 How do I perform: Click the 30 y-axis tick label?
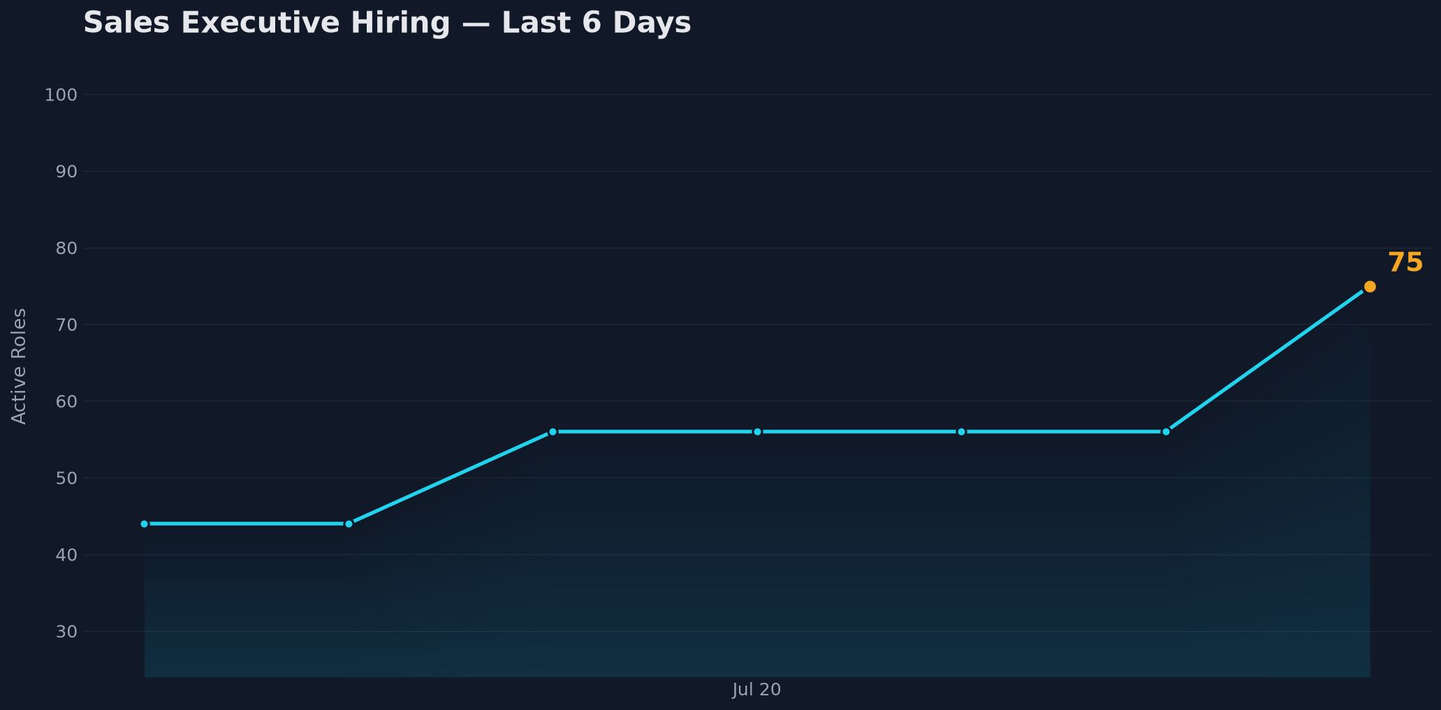(66, 632)
